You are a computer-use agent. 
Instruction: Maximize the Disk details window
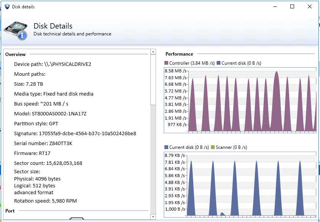click(292, 6)
